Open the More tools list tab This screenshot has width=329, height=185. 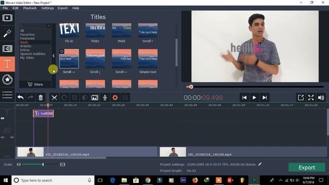click(7, 95)
